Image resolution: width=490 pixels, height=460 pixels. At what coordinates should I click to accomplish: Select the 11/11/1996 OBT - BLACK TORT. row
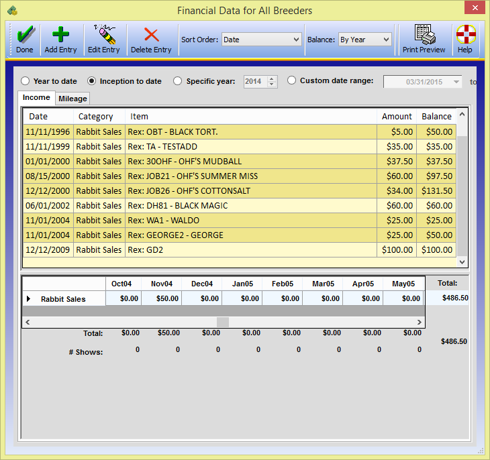(x=240, y=132)
